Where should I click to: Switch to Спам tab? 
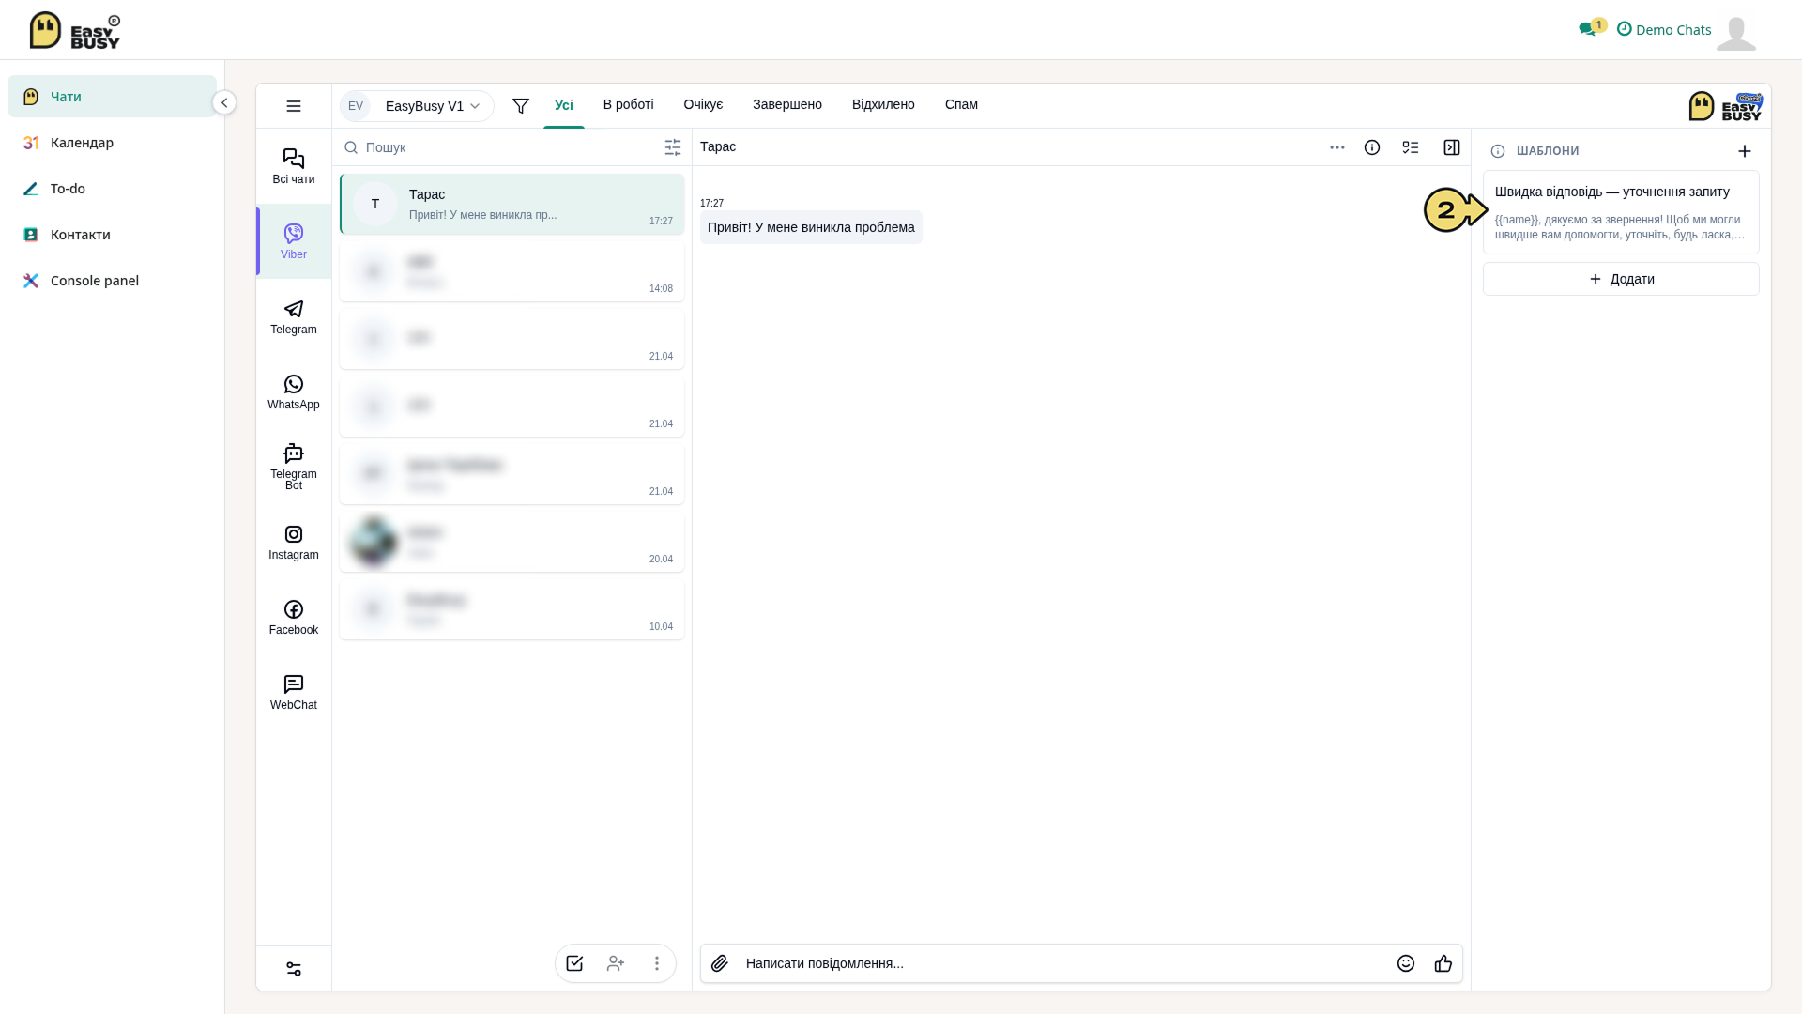tap(961, 104)
